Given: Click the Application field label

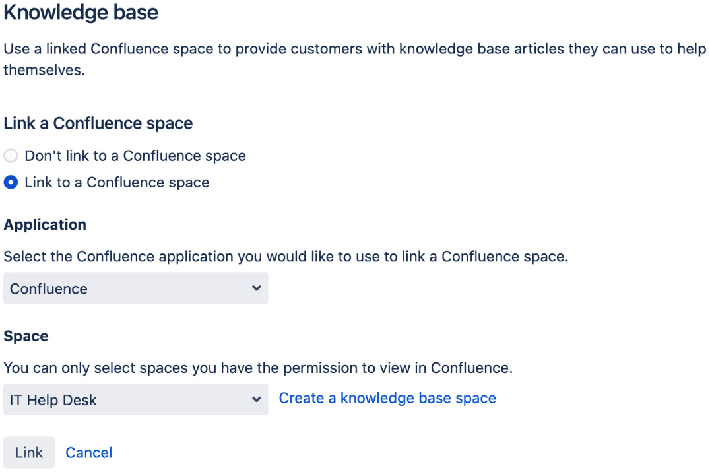Looking at the screenshot, I should click(45, 224).
